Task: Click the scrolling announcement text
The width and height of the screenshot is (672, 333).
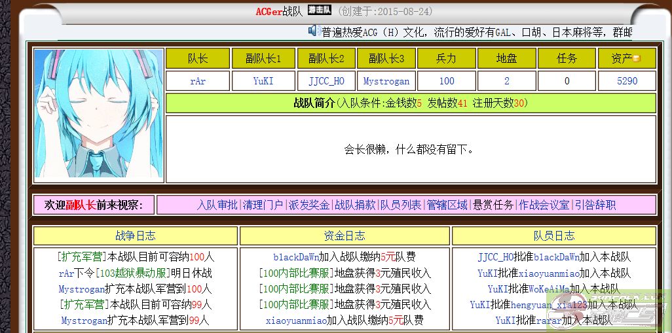Action: (x=477, y=32)
